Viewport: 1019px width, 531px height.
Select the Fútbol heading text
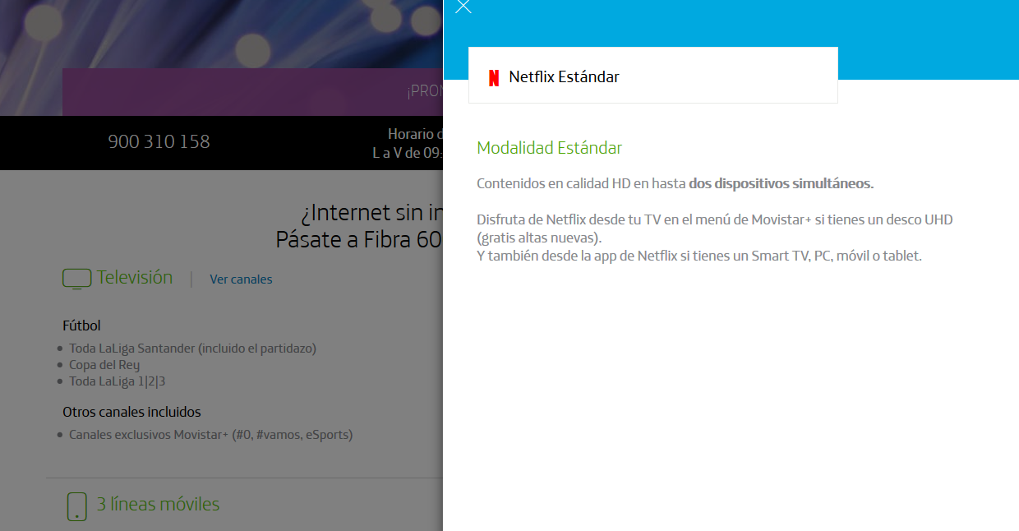tap(82, 326)
